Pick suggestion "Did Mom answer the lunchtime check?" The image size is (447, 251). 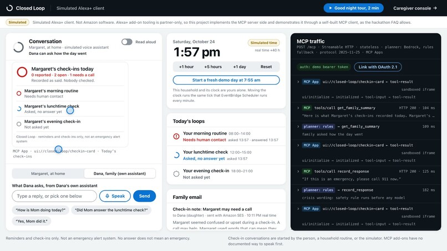111,210
